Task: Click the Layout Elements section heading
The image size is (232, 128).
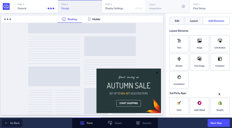Action: point(179,31)
